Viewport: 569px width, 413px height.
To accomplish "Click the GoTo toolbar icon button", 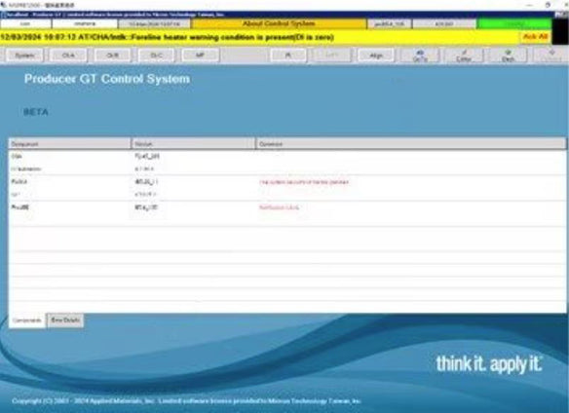I will tap(420, 56).
